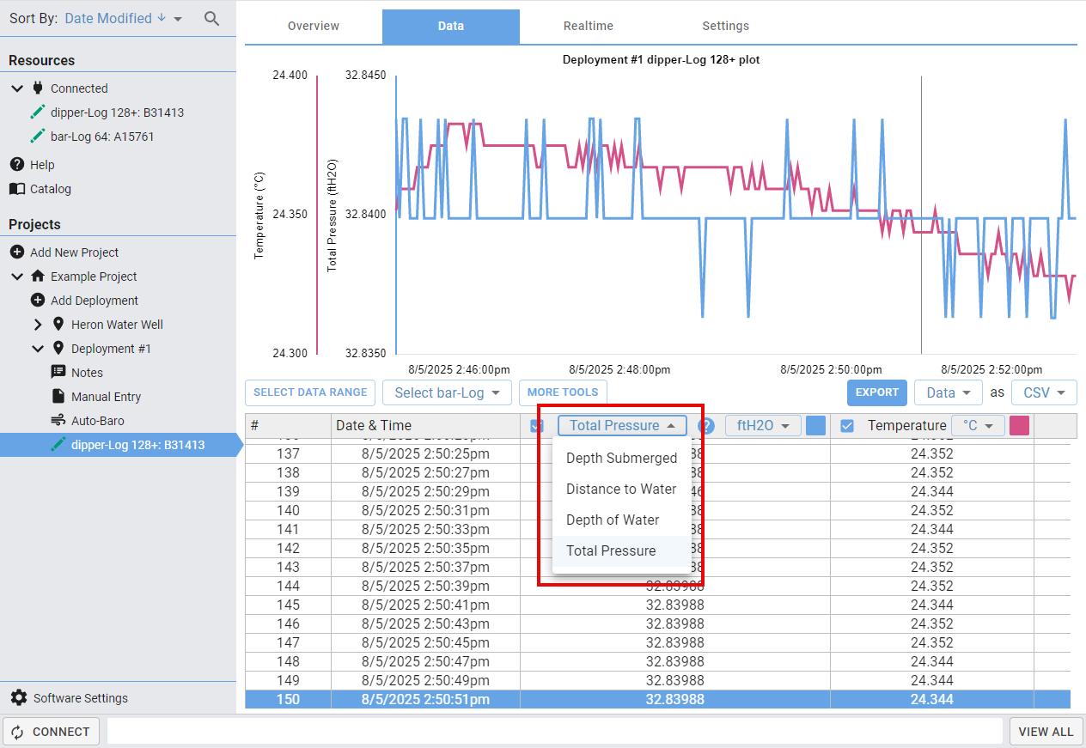Click the Deployment #1 location pin icon
Viewport: 1086px width, 748px height.
58,348
